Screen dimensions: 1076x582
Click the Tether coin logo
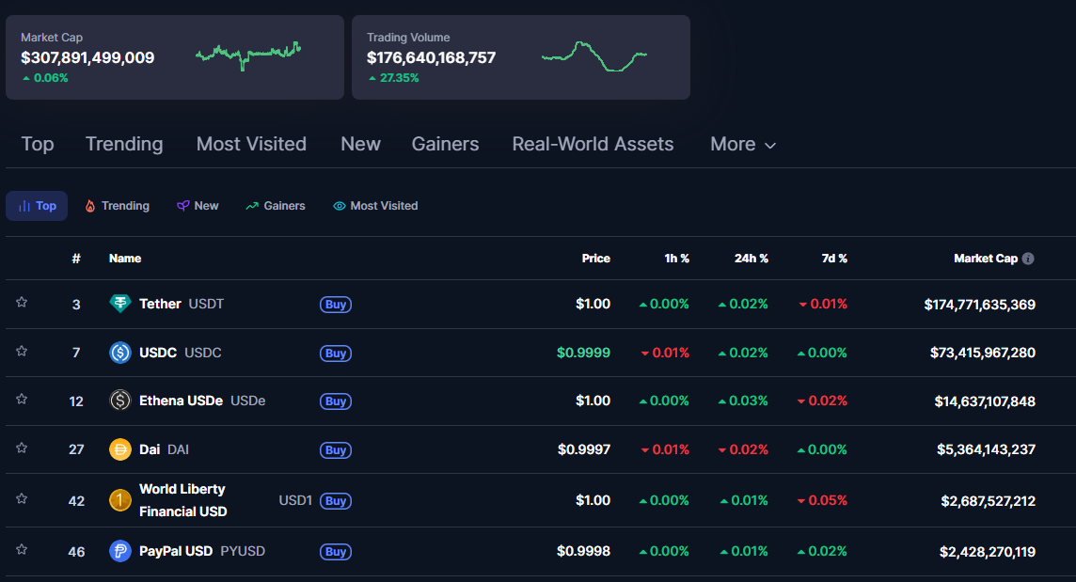pos(120,304)
